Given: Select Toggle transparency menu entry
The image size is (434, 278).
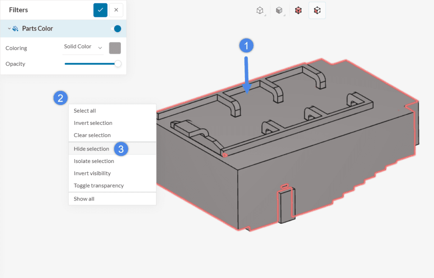Looking at the screenshot, I should coord(98,185).
